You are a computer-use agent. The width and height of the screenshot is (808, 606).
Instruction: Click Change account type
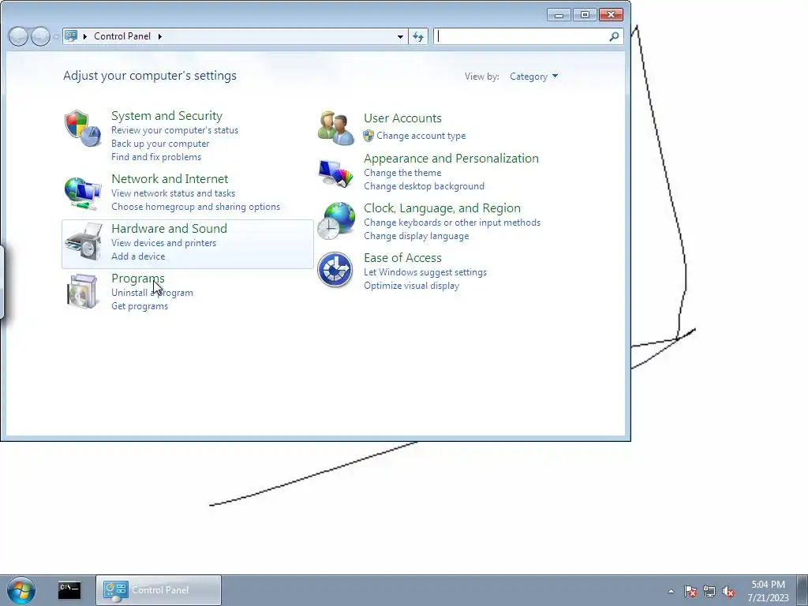(421, 136)
